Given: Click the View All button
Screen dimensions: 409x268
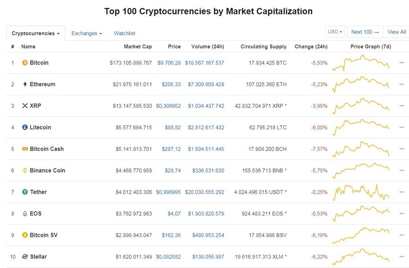Looking at the screenshot, I should click(x=397, y=32).
